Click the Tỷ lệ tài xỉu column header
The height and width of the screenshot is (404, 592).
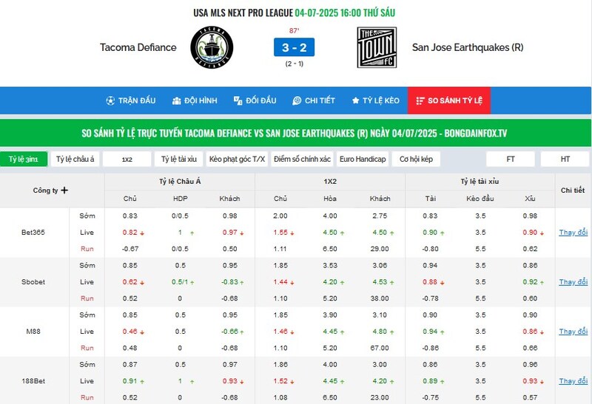pos(480,182)
